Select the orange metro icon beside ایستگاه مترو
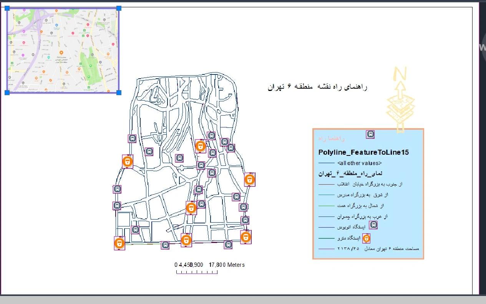This screenshot has width=486, height=304. [367, 238]
